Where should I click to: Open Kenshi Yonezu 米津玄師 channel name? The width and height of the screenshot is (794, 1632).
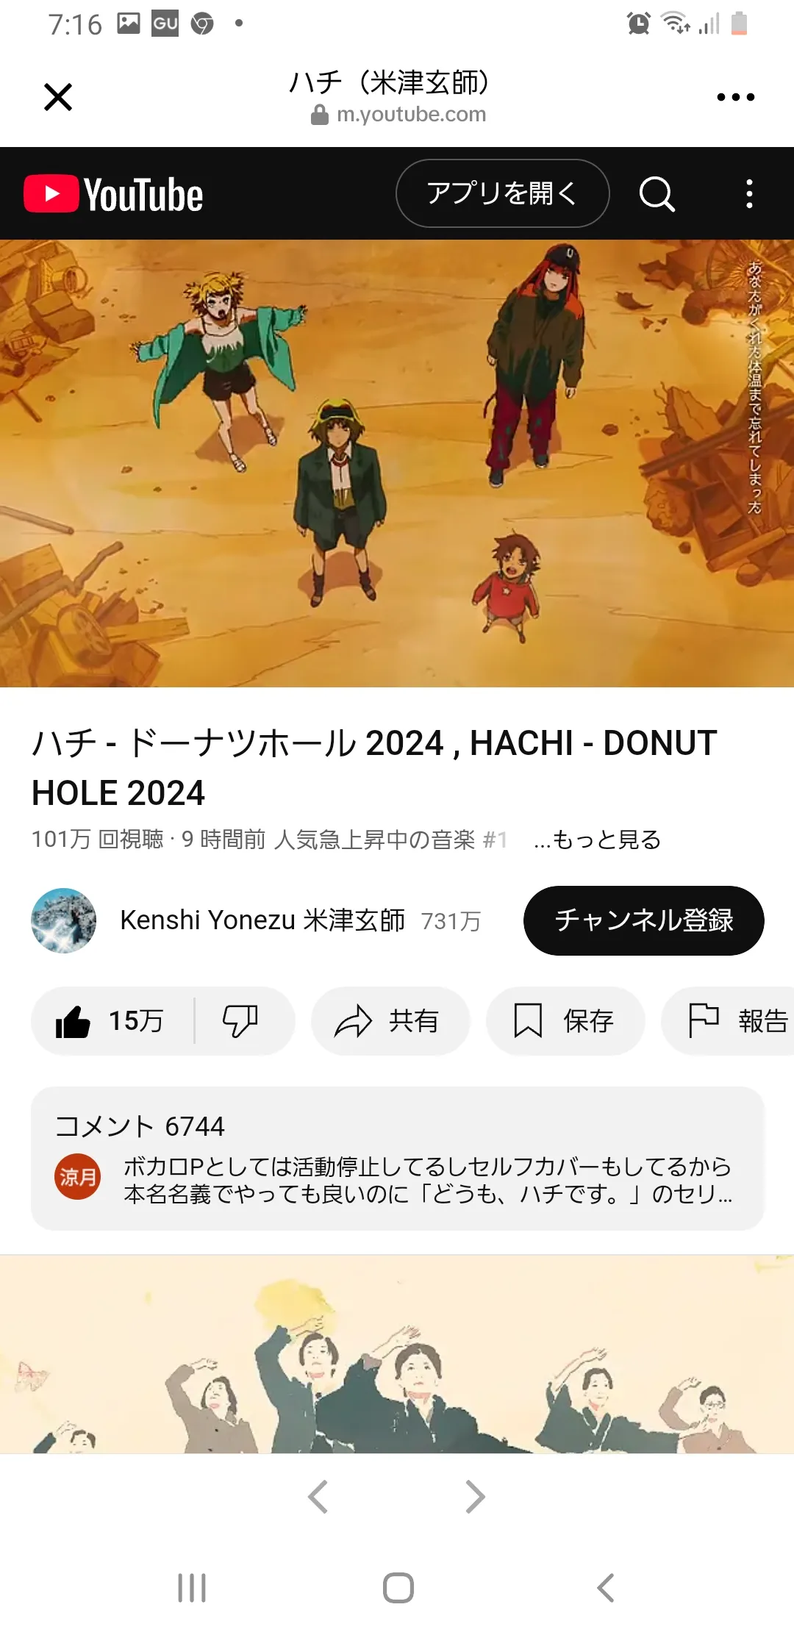[262, 920]
